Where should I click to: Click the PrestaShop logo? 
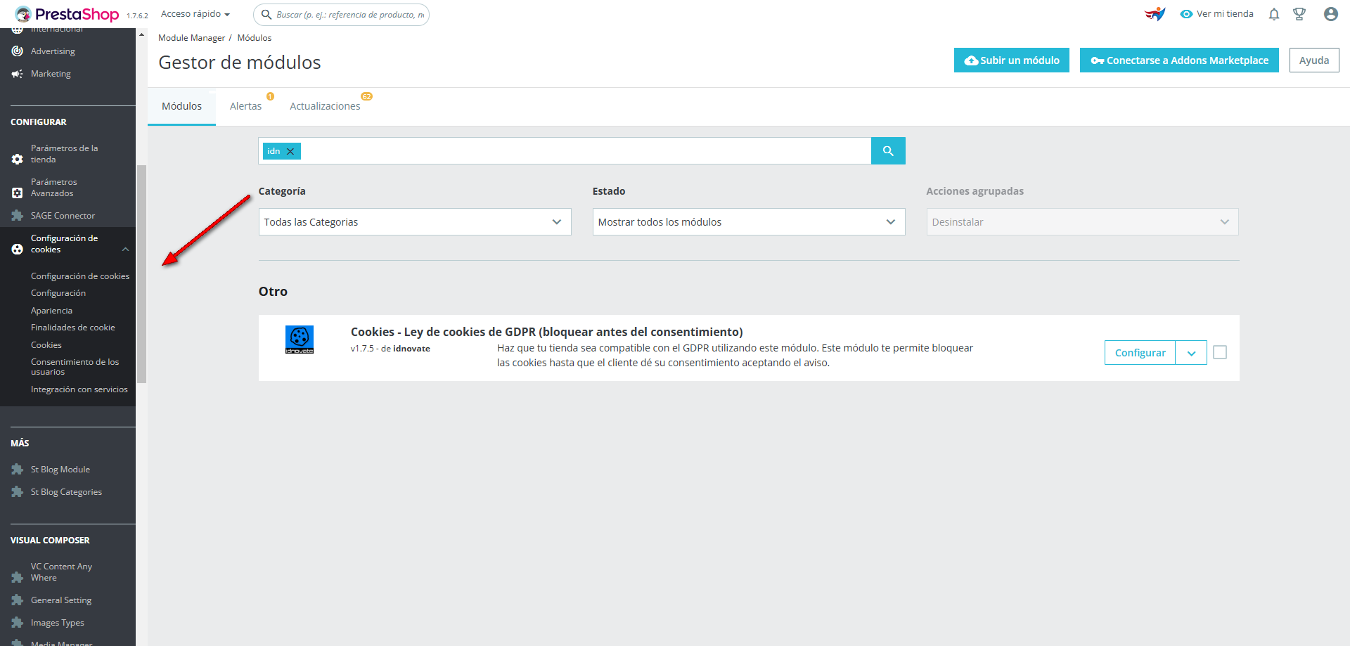pyautogui.click(x=67, y=14)
